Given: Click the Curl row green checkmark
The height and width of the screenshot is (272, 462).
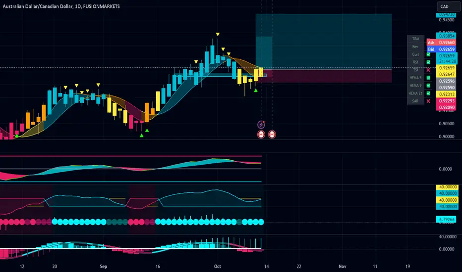Looking at the screenshot, I should 428,54.
